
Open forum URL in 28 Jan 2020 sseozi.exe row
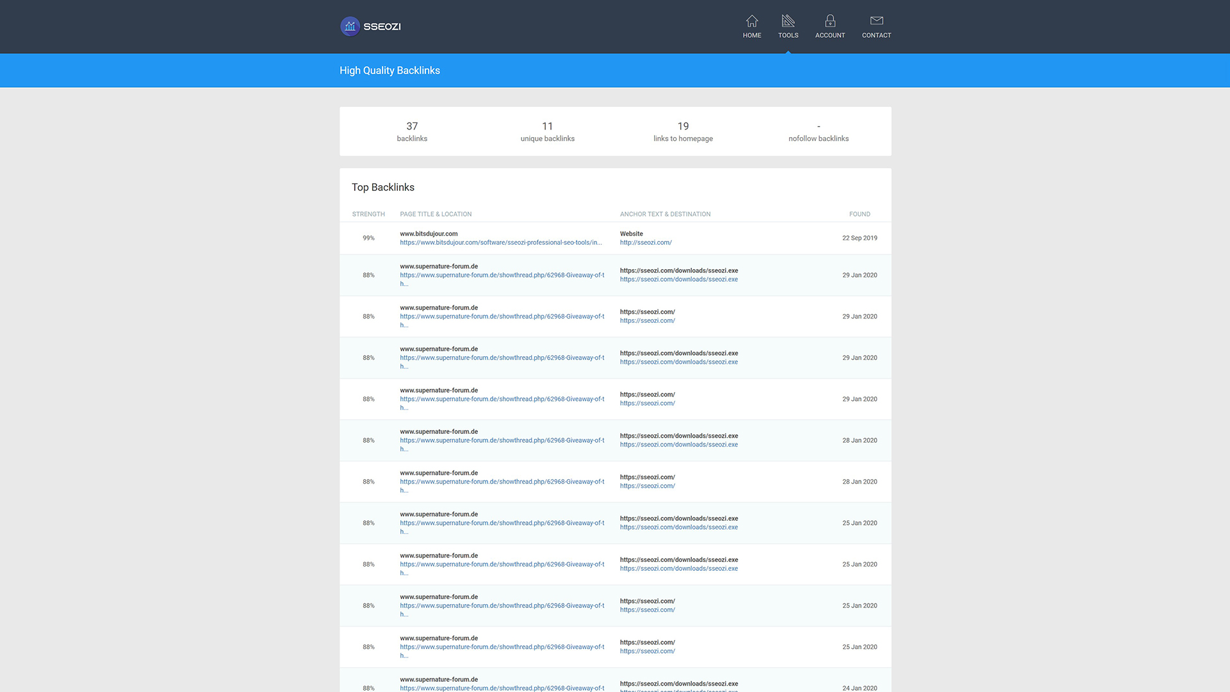(502, 445)
